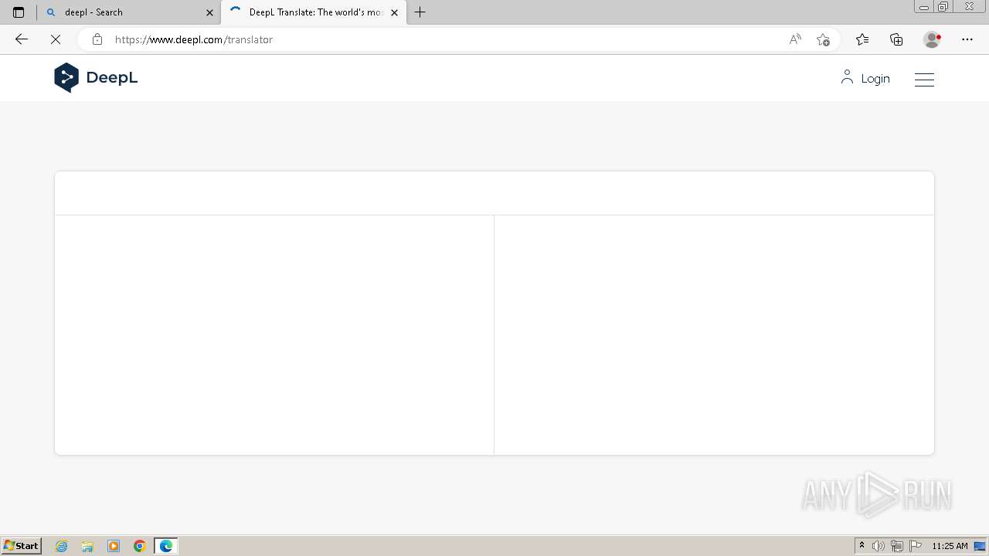Screen dimensions: 989x556
Task: Click the Login link
Action: [865, 78]
